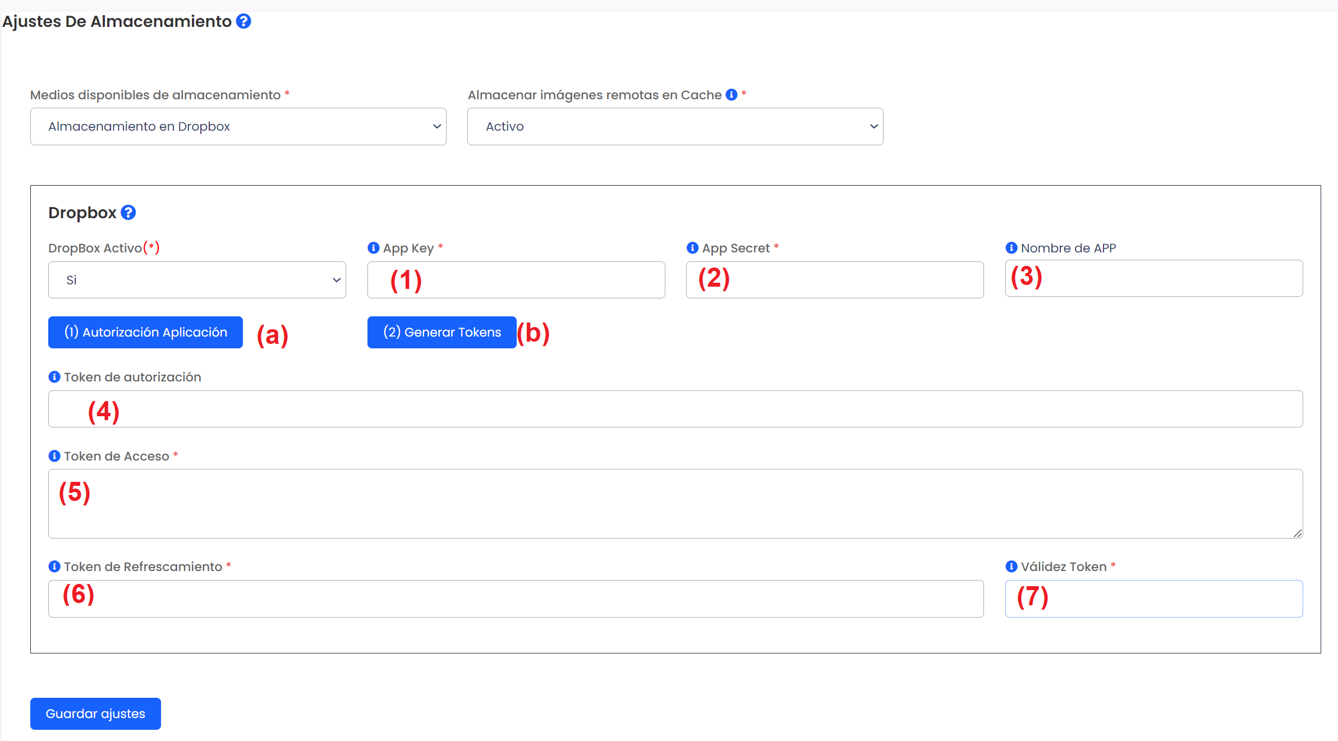The width and height of the screenshot is (1338, 741).
Task: Click help icon beside Ajustes De Almacenamiento
Action: point(243,21)
